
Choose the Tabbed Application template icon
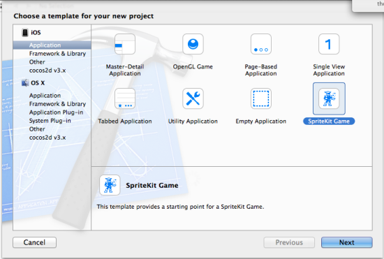[125, 98]
